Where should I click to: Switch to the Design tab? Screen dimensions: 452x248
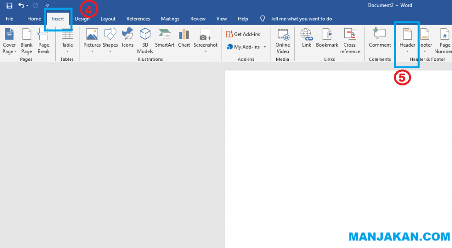click(82, 19)
